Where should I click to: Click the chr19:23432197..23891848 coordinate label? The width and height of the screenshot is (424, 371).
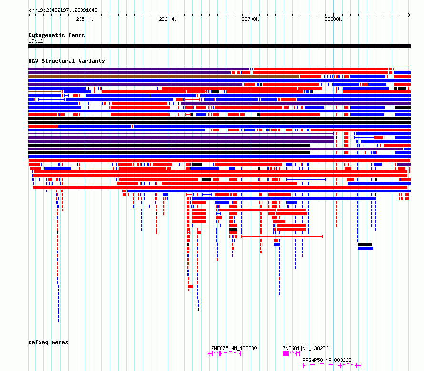click(x=63, y=10)
